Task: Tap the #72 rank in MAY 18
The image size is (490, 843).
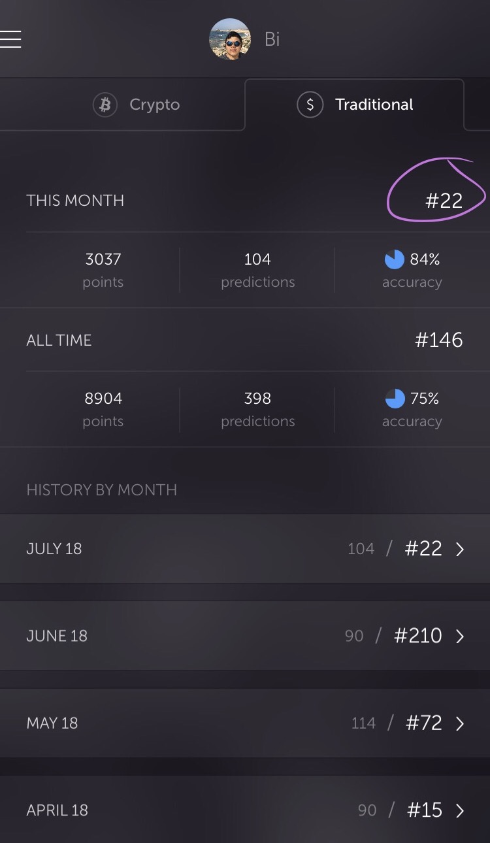Action: click(x=424, y=723)
